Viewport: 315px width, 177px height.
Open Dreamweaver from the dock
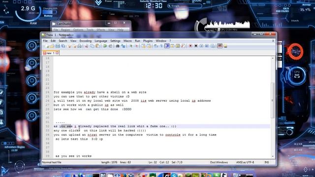pyautogui.click(x=195, y=175)
